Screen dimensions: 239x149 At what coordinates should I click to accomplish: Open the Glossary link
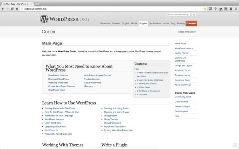click(x=88, y=86)
